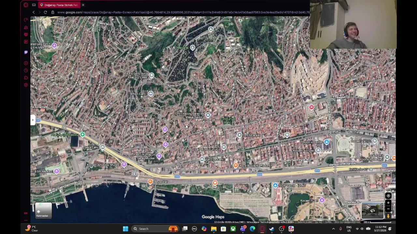This screenshot has height=234, width=417.
Task: Select Acısu Vergi Dairesi Müdürlüğü marker
Action: 223,148
